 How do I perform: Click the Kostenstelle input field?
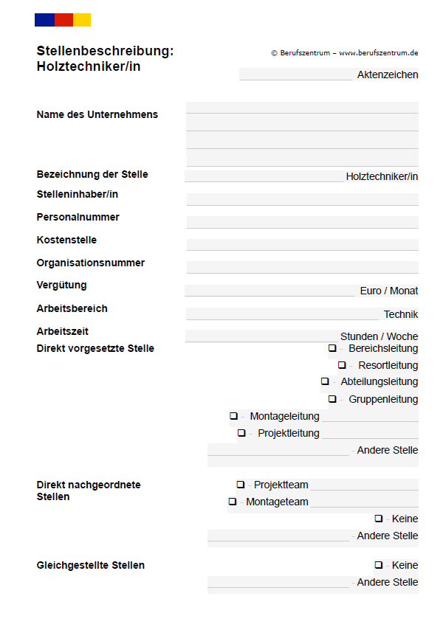pos(303,245)
